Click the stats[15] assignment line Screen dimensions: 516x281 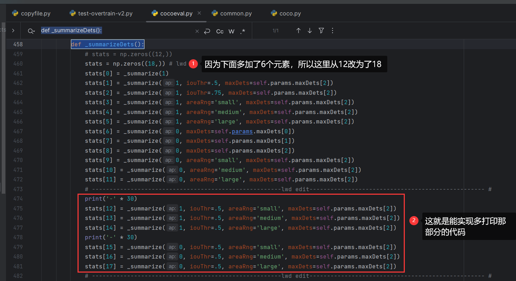240,247
